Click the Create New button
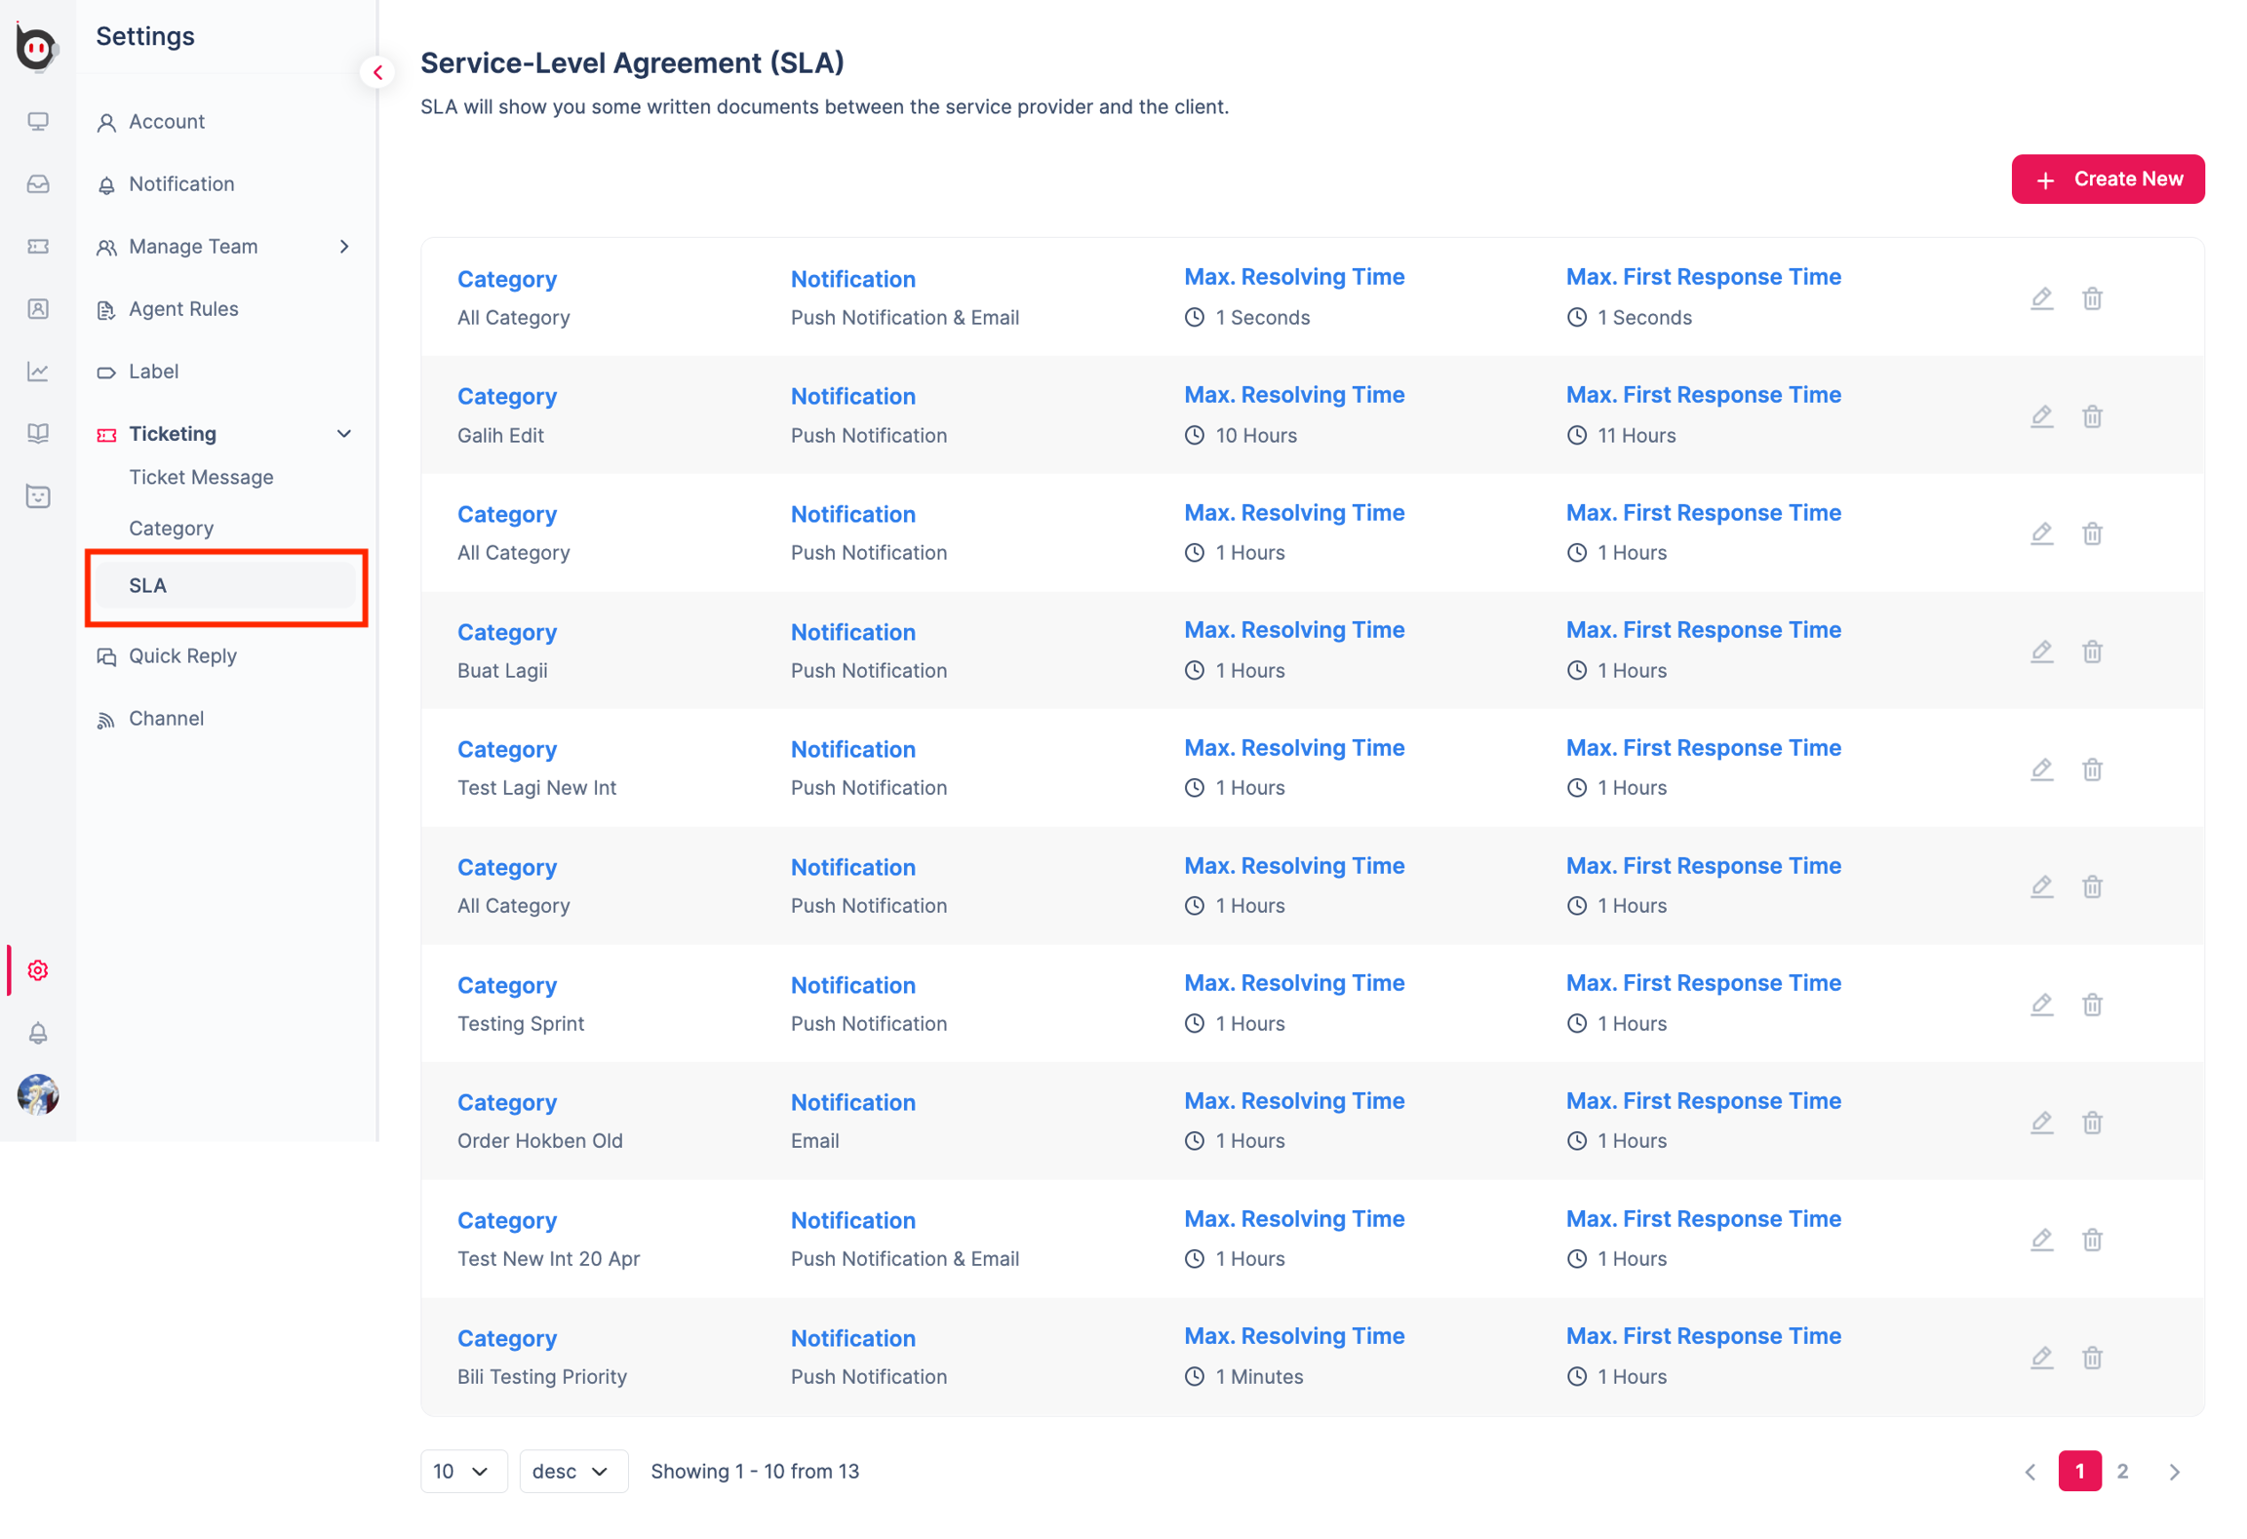 (2107, 179)
